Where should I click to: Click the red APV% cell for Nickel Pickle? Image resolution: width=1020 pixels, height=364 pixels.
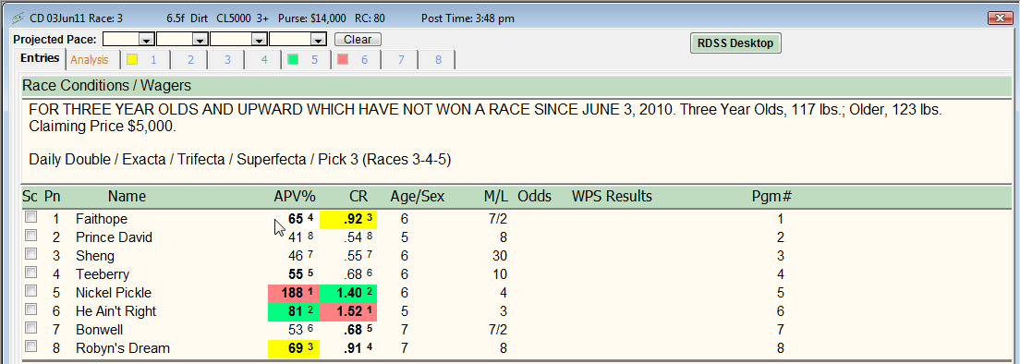coord(293,293)
